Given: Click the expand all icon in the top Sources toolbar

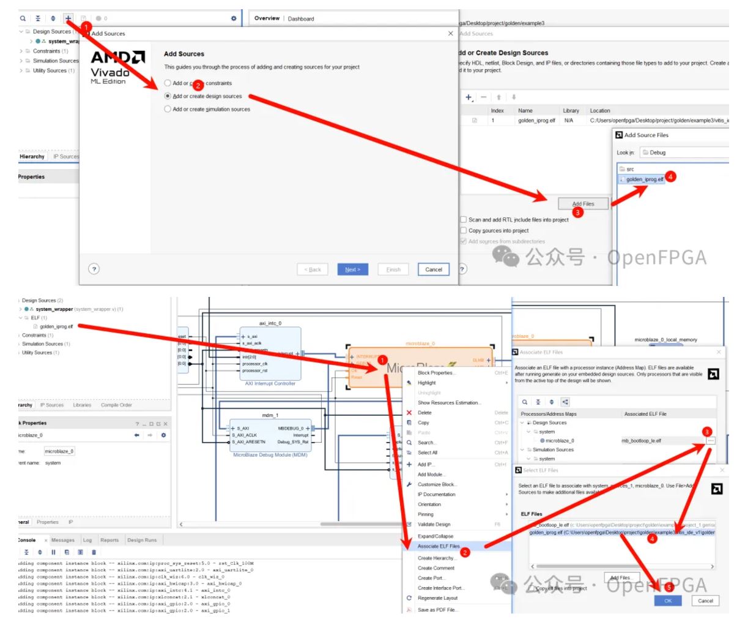Looking at the screenshot, I should (x=53, y=18).
